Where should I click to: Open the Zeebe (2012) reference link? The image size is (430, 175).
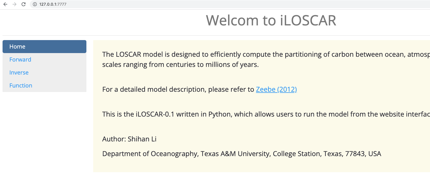[276, 89]
